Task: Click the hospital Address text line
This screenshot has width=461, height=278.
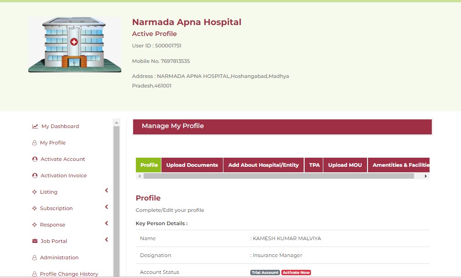Action: point(211,81)
